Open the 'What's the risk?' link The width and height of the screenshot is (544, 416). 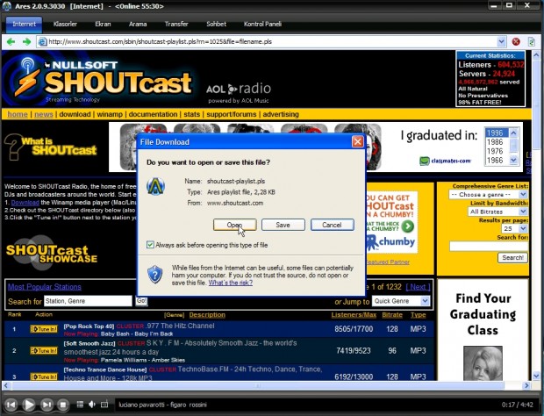pos(231,283)
